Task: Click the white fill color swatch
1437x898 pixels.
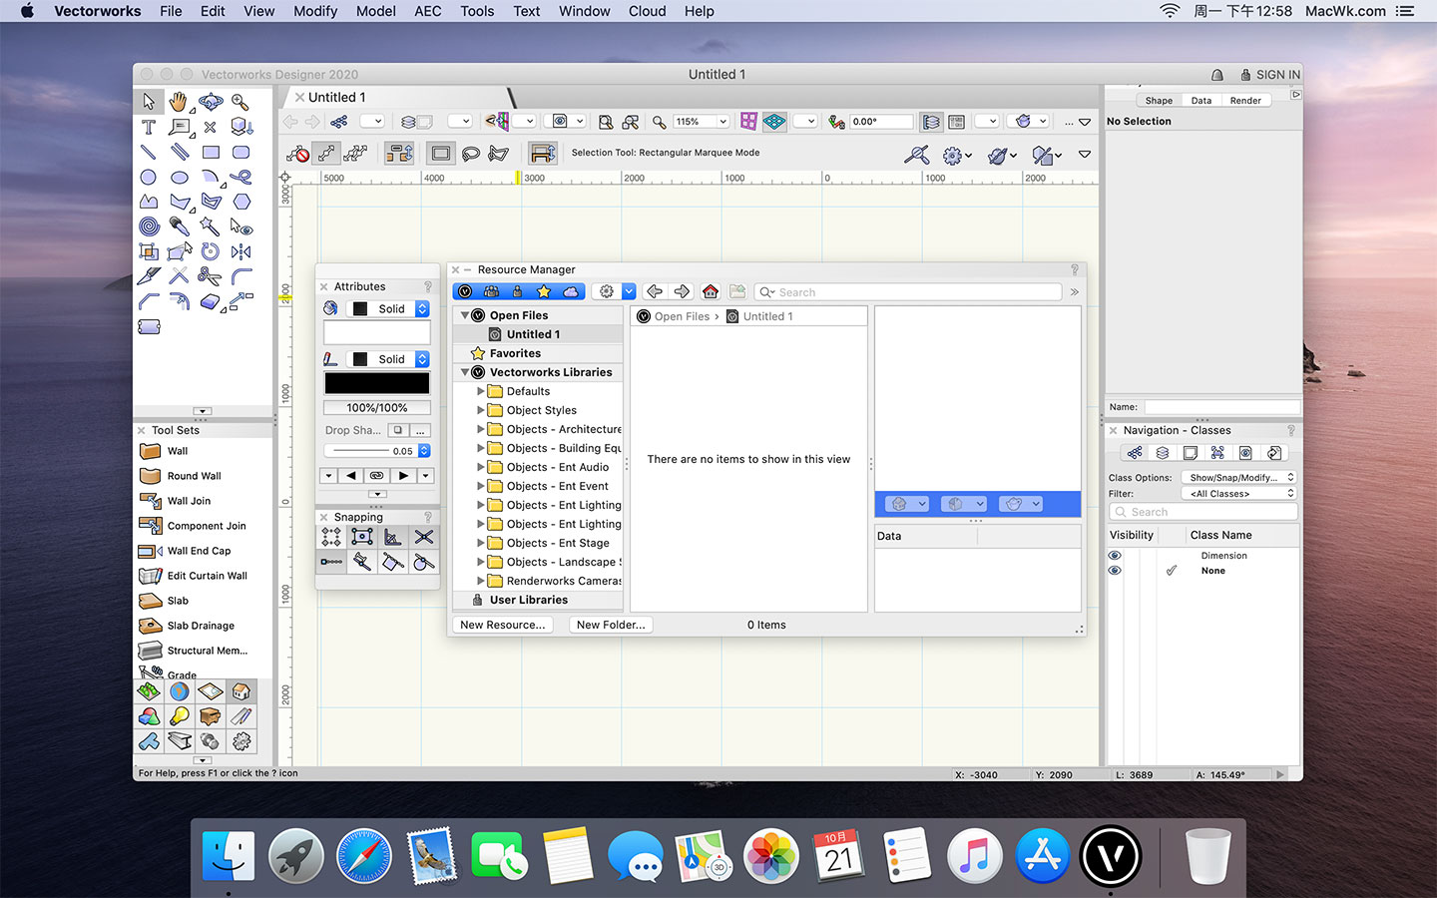Action: pyautogui.click(x=377, y=333)
